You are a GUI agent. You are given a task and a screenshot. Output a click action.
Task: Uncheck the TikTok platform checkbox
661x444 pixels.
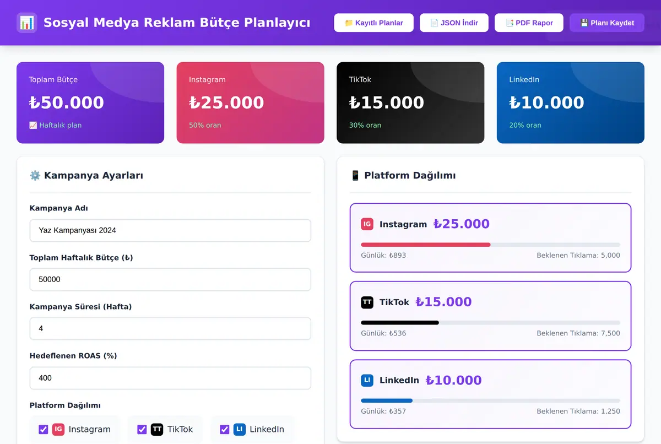142,429
